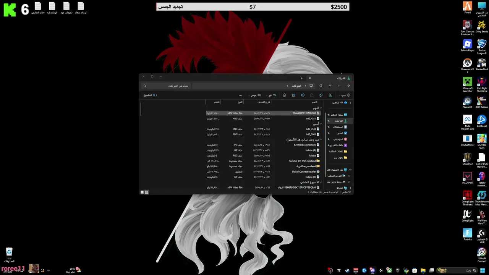Switch to details list view icon
Viewport: 489px width, 275px height.
click(x=146, y=192)
